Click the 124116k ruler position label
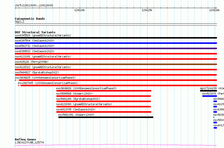 click(214, 10)
